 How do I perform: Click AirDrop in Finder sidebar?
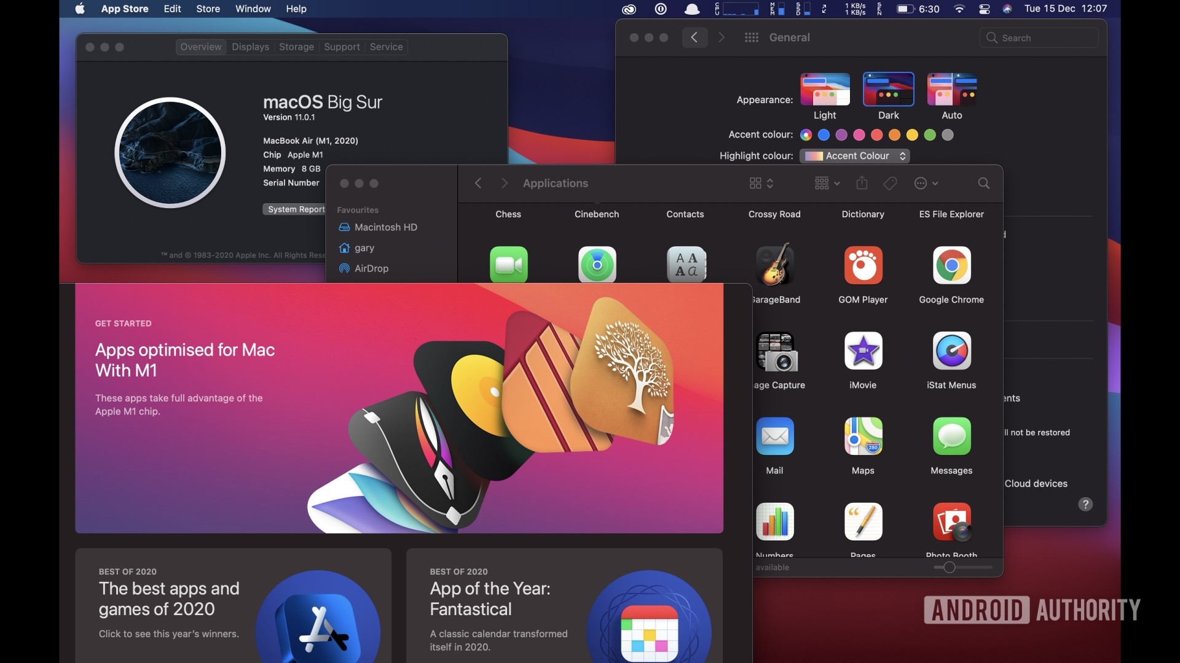[x=371, y=269]
